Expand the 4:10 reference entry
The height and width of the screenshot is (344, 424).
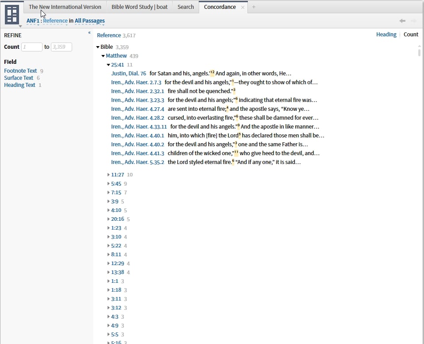coord(108,210)
